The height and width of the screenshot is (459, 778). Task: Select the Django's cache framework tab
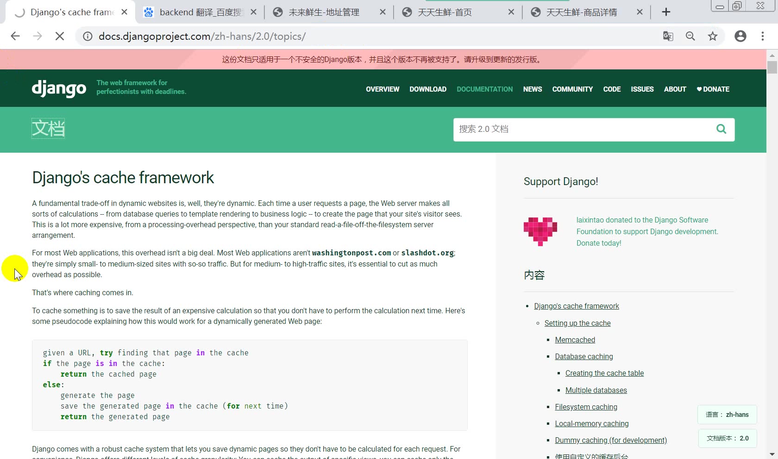(x=70, y=12)
